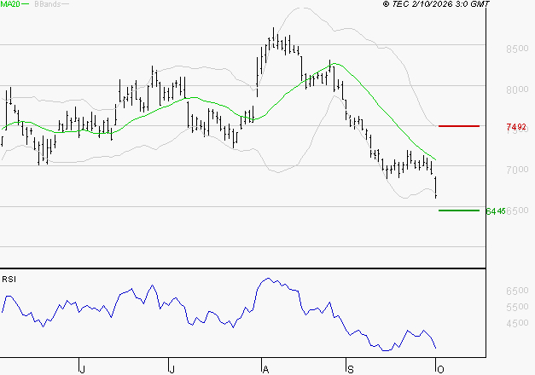The width and height of the screenshot is (535, 375).
Task: Click the RSI panel label
Action: click(x=9, y=280)
